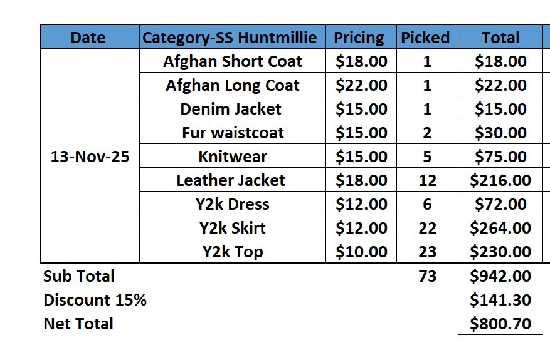Click the Sub Total label
The width and height of the screenshot is (550, 360).
79,276
